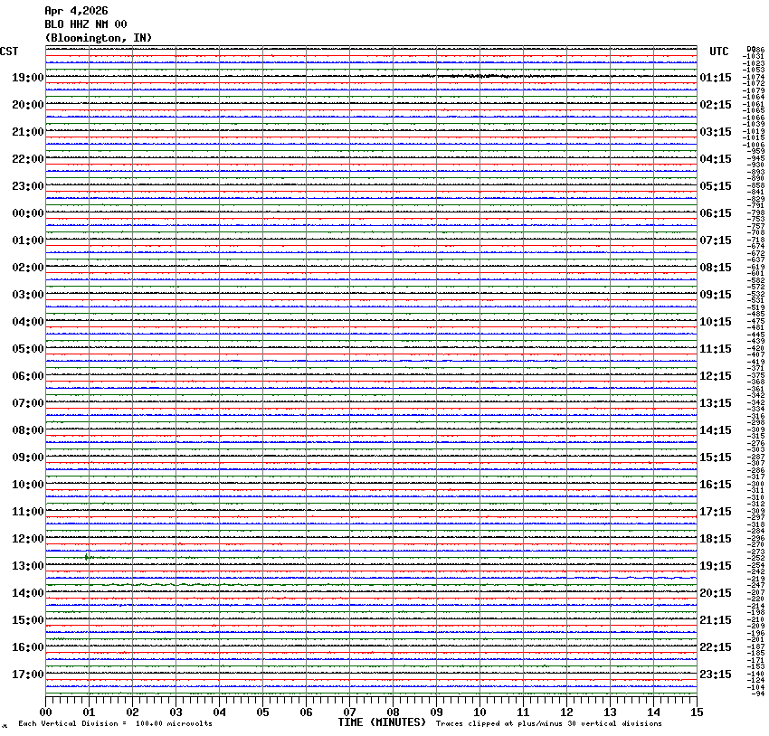Click the green spike in the 12:00 row
The width and height of the screenshot is (769, 736).
87,557
